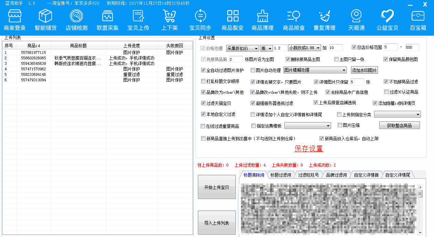Open the 商家登录 merchant login icon
Screen dimensions: 434x237
pos(14,16)
